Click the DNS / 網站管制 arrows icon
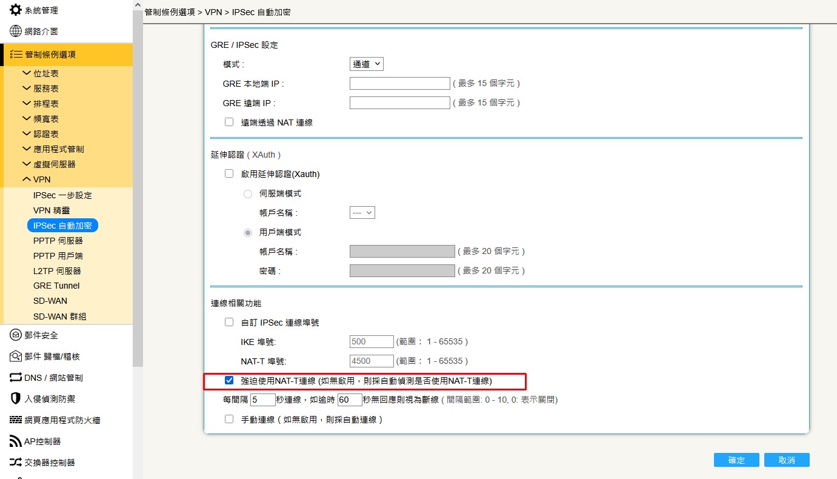 click(x=16, y=378)
